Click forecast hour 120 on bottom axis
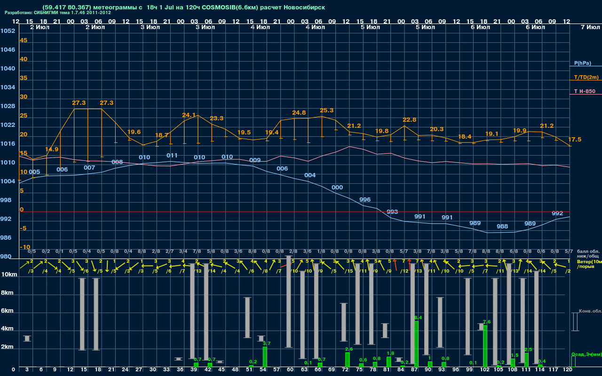The height and width of the screenshot is (376, 602). [x=568, y=370]
